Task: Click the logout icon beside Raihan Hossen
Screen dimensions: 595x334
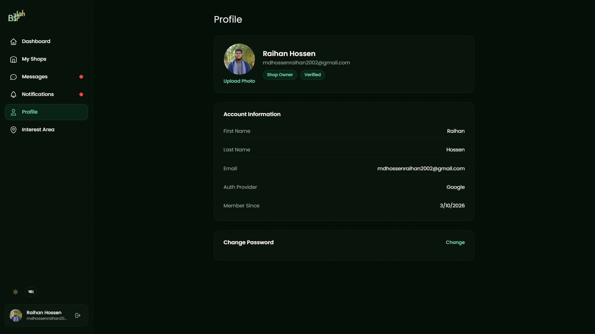Action: (x=78, y=315)
